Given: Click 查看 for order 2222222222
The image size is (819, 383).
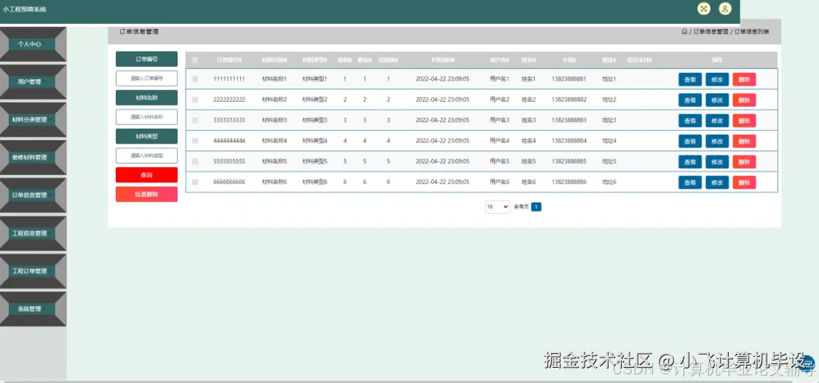Looking at the screenshot, I should coord(690,100).
